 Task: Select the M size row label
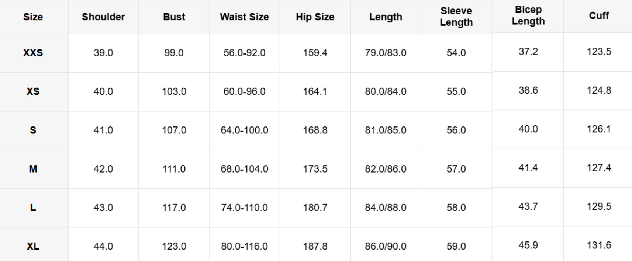coord(33,169)
